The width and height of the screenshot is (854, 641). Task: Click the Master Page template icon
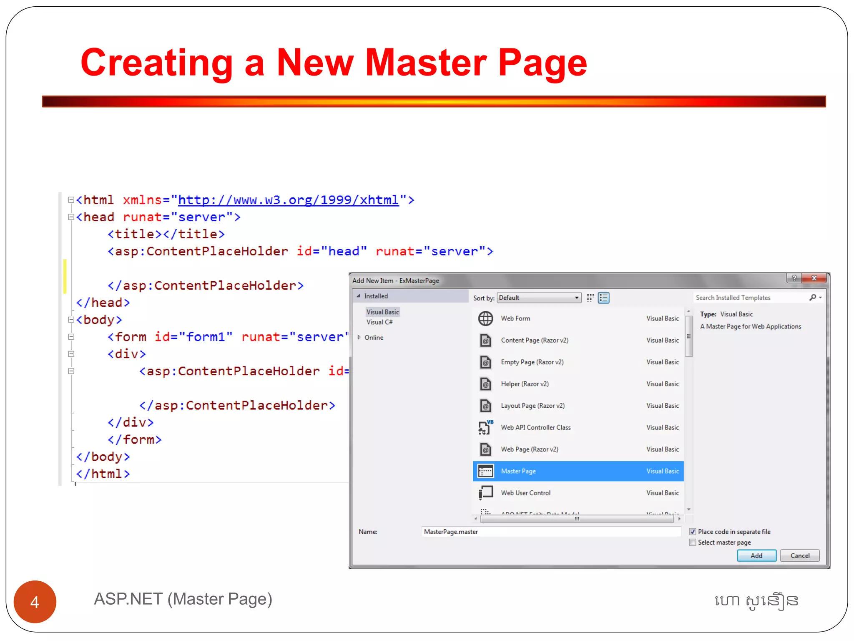coord(485,471)
